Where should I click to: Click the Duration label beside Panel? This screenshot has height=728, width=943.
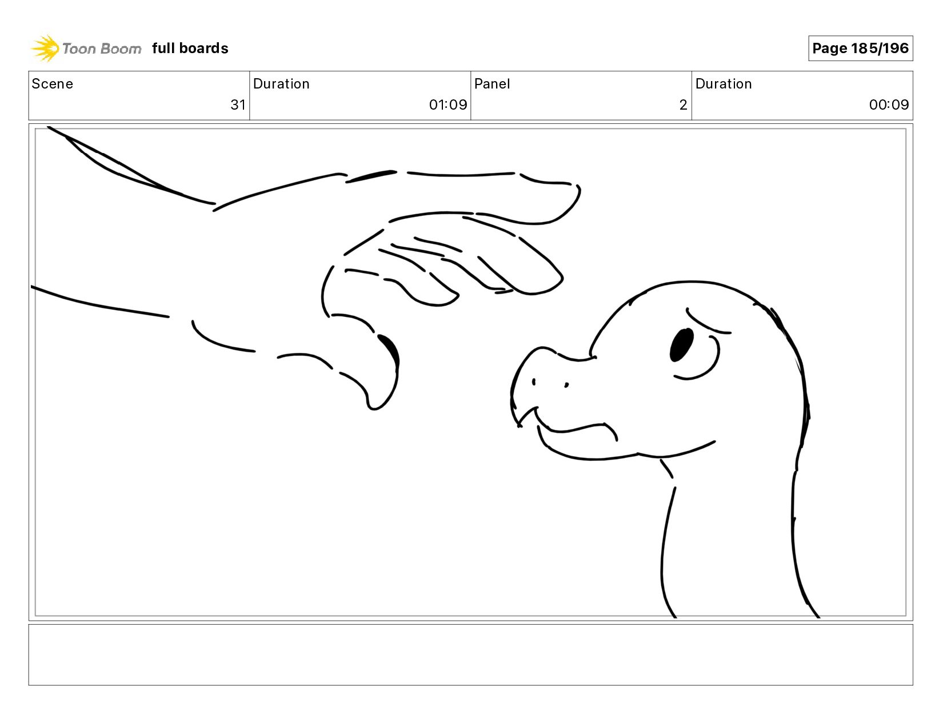(x=724, y=84)
